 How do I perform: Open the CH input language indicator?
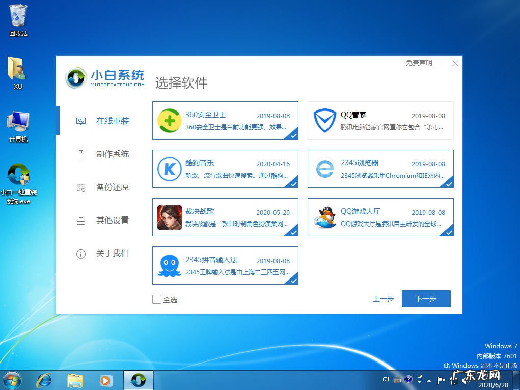pyautogui.click(x=386, y=379)
